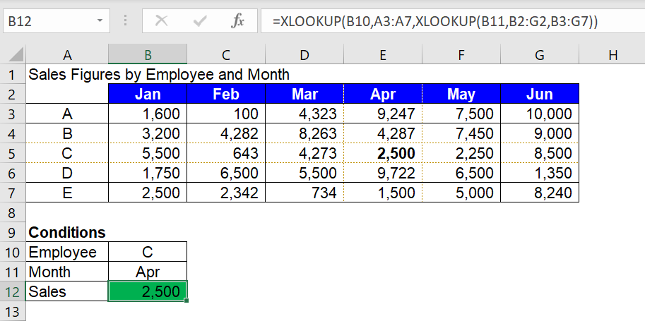Select row 5 header
The height and width of the screenshot is (321, 645).
click(x=13, y=153)
